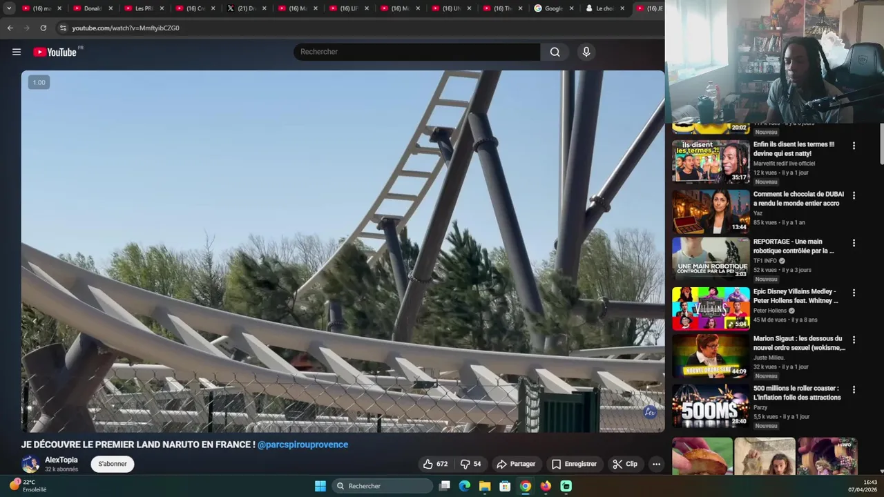The width and height of the screenshot is (884, 497).
Task: Open the YouTube guide hamburger menu
Action: coord(17,52)
